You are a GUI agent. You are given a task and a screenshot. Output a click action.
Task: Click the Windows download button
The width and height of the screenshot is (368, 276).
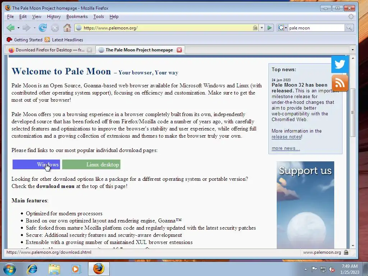pos(36,165)
